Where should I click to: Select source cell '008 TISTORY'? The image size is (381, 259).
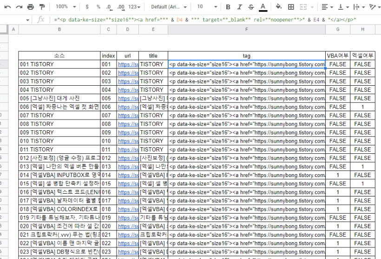[x=59, y=124]
